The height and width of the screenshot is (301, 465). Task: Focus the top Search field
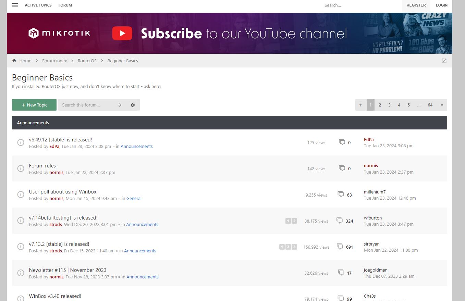[361, 5]
